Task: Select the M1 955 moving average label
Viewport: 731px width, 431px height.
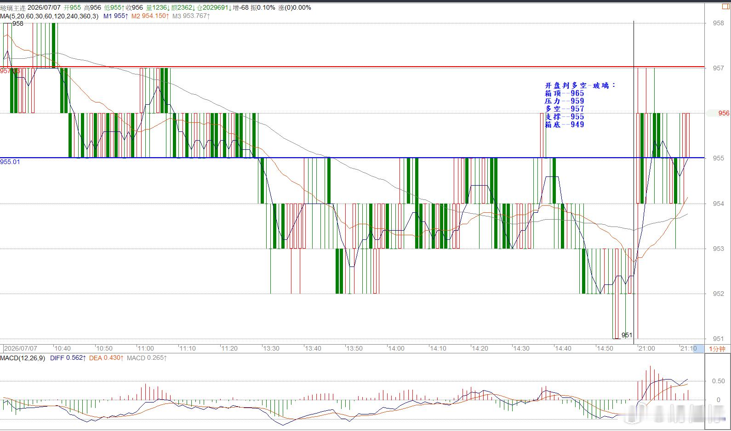Action: (x=115, y=16)
